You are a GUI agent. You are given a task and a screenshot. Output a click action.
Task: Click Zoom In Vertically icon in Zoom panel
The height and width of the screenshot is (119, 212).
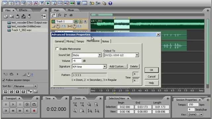(90, 111)
